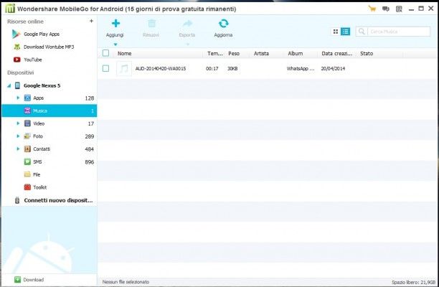
Task: Expand the Contatti category
Action: point(18,149)
